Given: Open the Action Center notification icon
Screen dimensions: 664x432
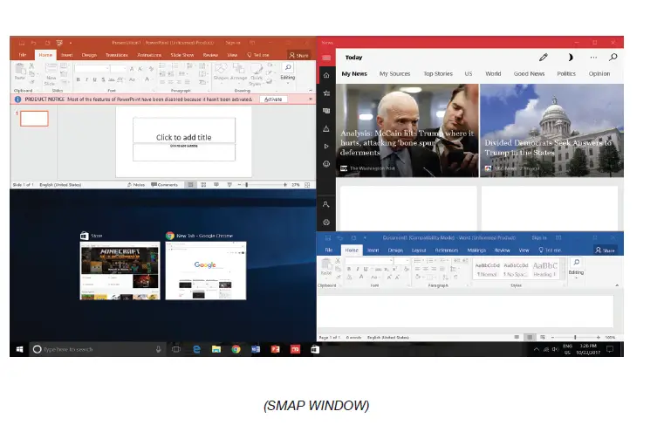Looking at the screenshot, I should pyautogui.click(x=610, y=349).
